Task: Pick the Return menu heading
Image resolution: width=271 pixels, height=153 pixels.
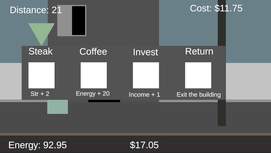Action: tap(199, 51)
